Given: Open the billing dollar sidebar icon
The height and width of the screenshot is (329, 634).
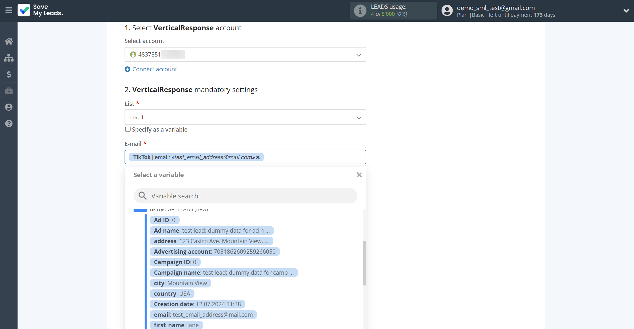Looking at the screenshot, I should (9, 74).
